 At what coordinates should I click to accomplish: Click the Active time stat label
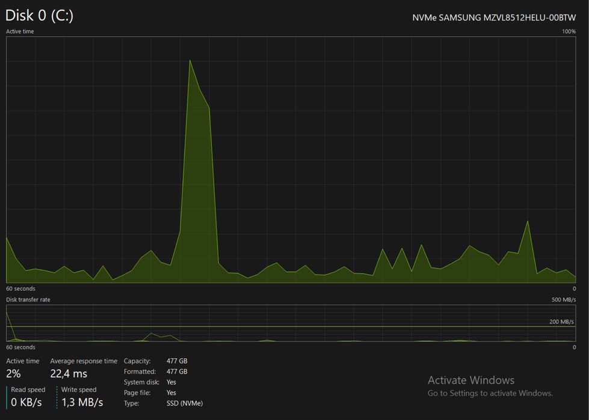(22, 361)
